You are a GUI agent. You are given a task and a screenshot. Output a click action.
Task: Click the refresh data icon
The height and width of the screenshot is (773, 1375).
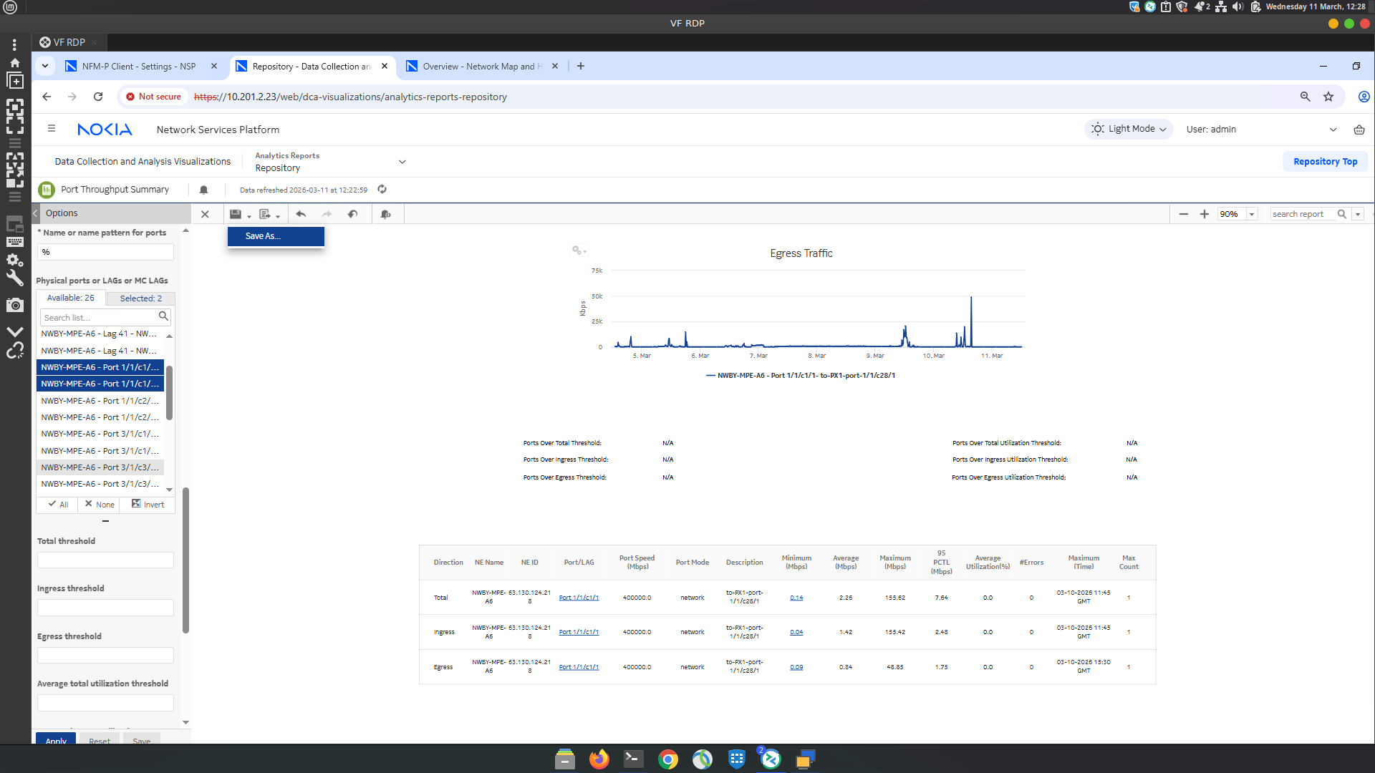click(x=382, y=190)
